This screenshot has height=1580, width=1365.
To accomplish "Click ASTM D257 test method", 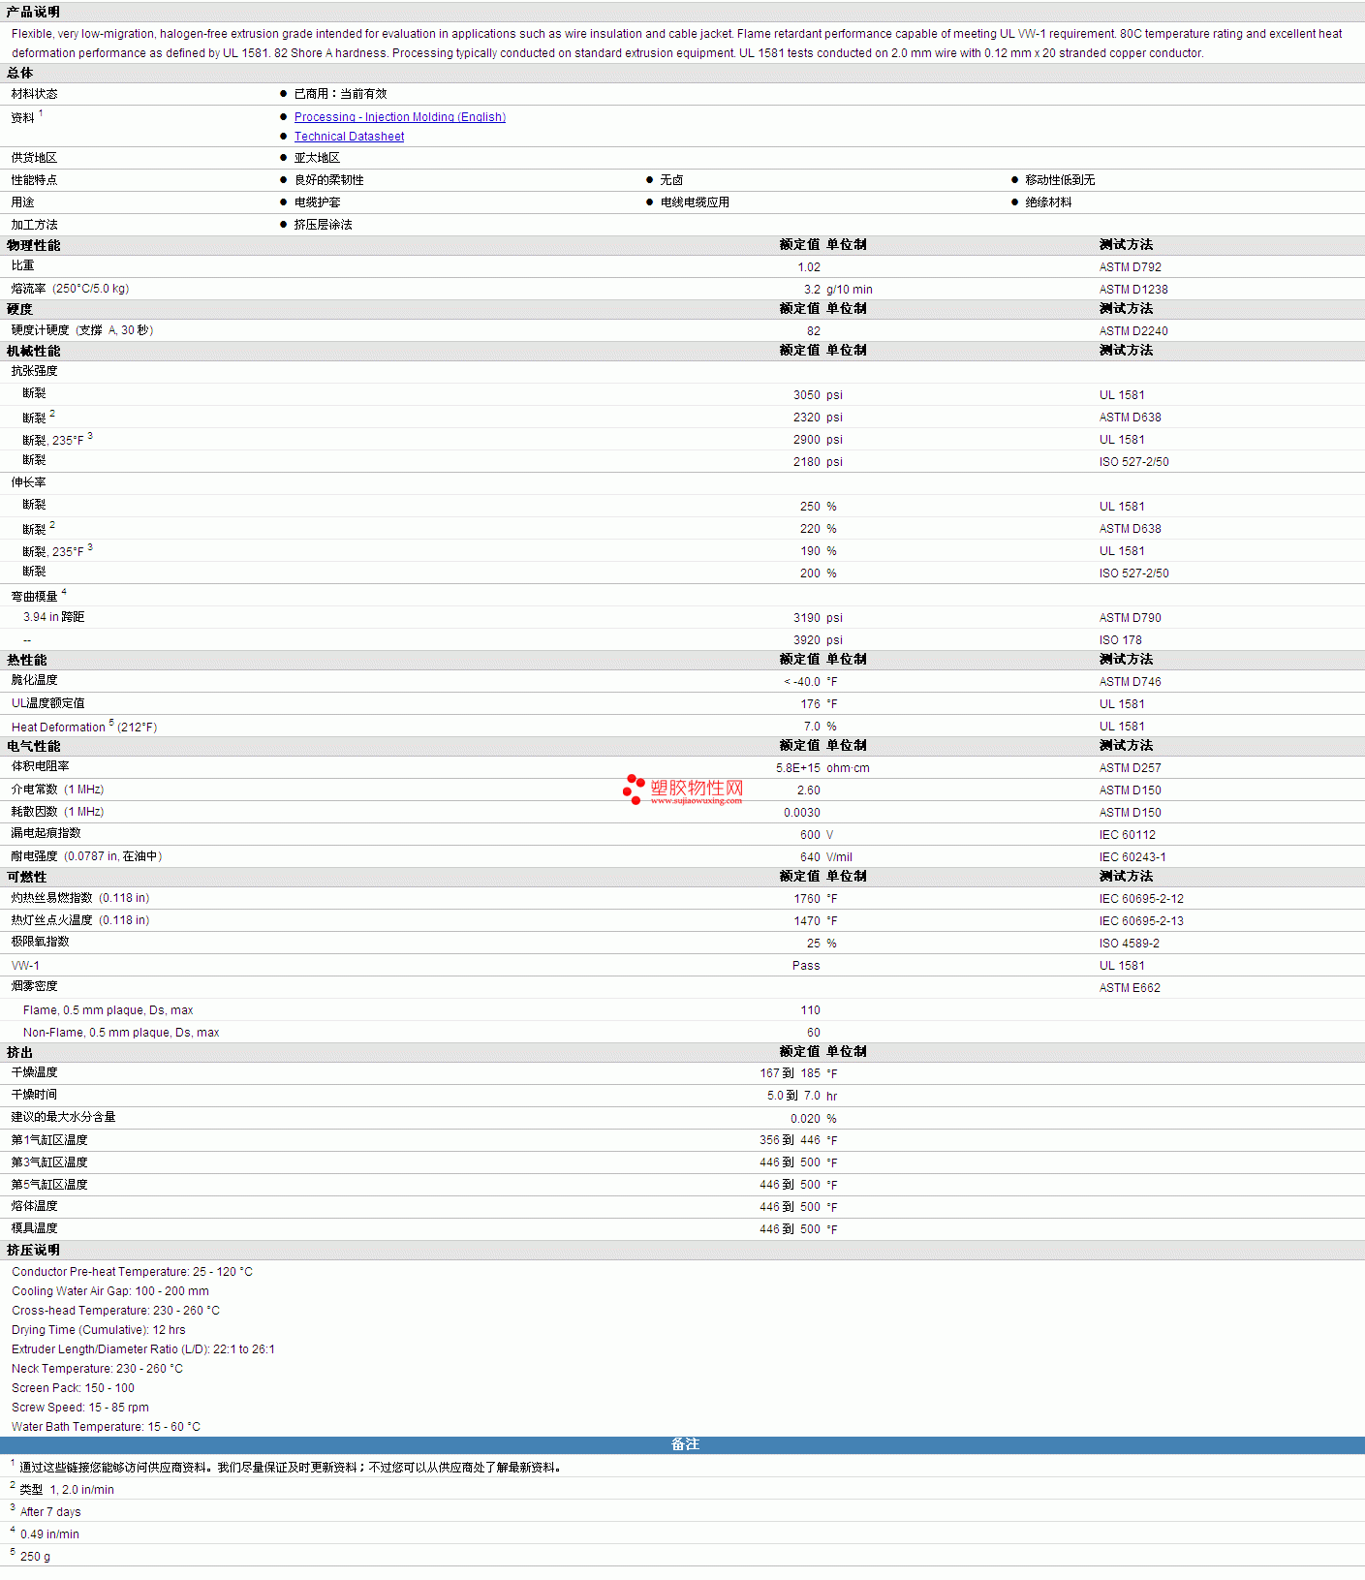I will click(x=1130, y=768).
